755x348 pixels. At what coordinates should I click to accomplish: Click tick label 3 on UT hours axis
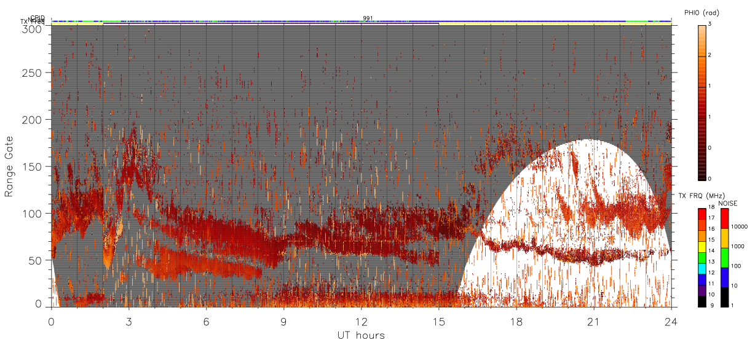128,321
